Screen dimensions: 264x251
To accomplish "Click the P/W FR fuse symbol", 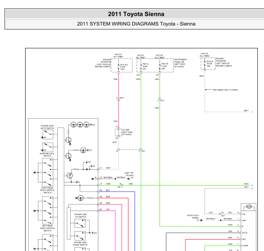I will tap(160, 66).
